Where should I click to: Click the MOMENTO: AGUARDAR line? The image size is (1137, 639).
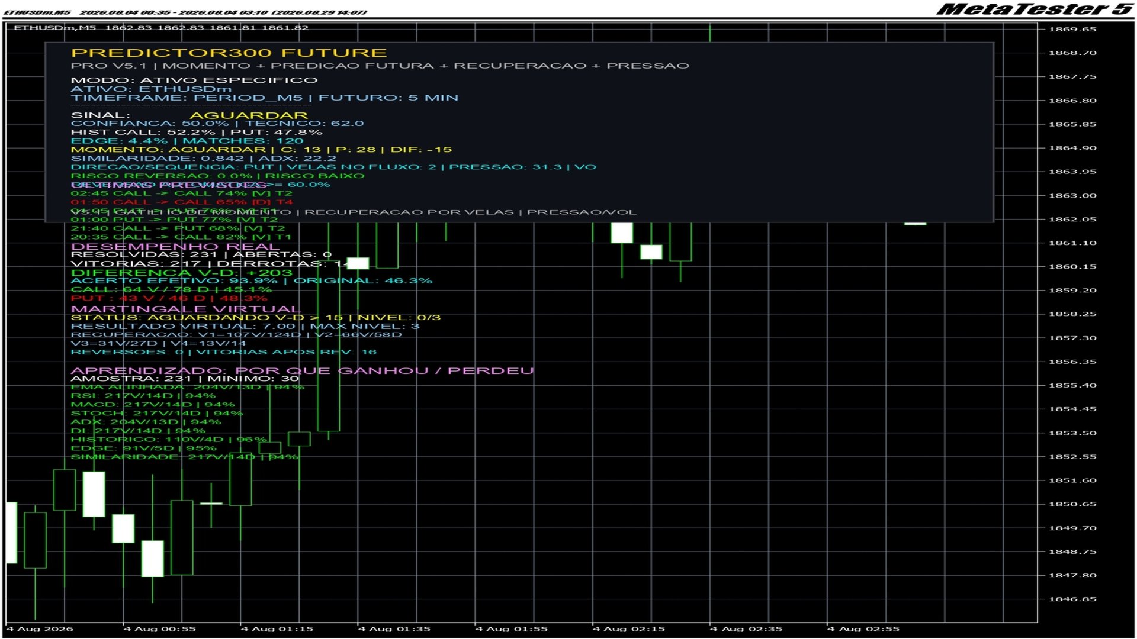point(261,150)
